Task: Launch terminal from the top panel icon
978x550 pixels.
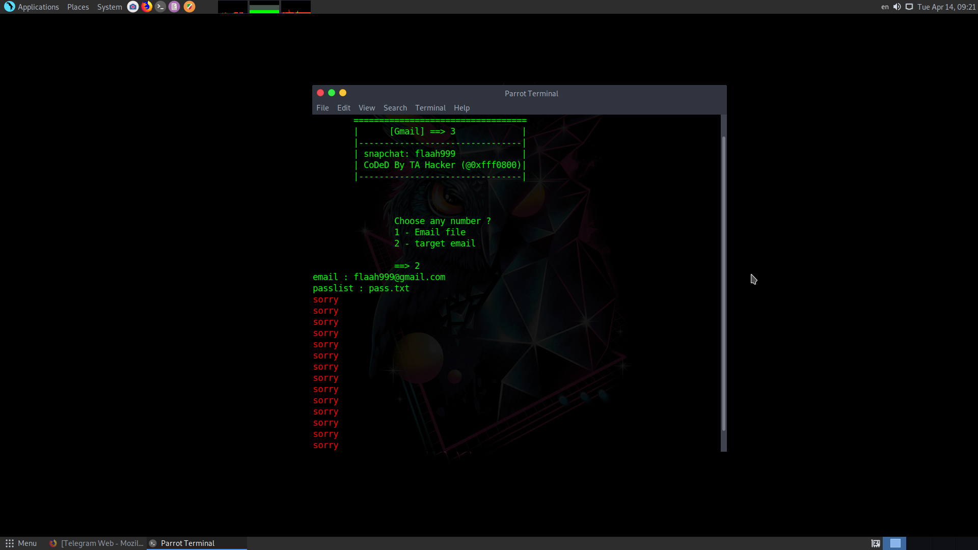Action: 160,7
